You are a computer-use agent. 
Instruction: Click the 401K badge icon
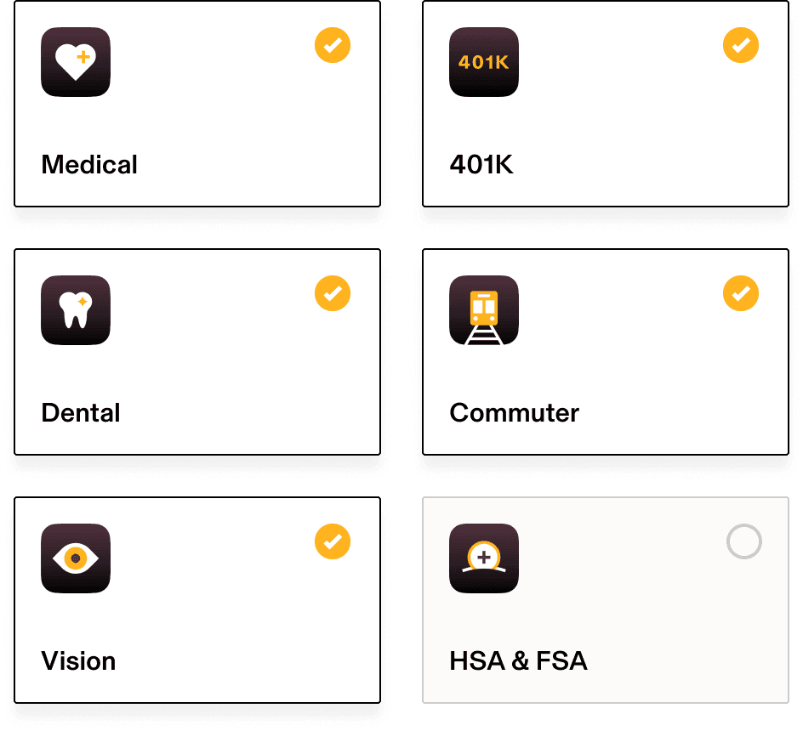(483, 62)
